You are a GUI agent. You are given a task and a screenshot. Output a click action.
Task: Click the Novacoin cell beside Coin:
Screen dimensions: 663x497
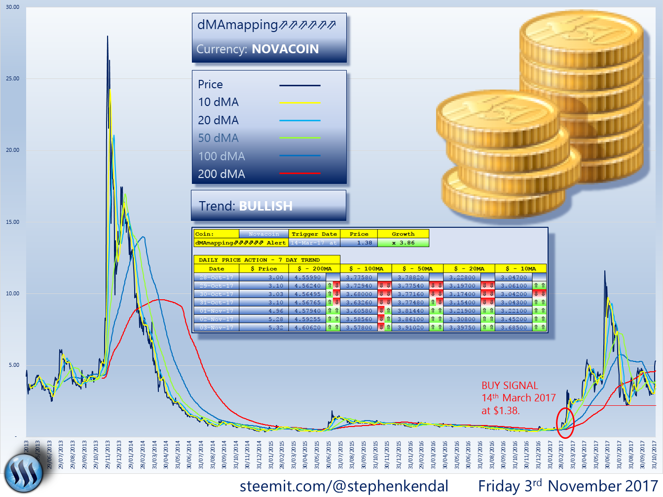point(264,234)
